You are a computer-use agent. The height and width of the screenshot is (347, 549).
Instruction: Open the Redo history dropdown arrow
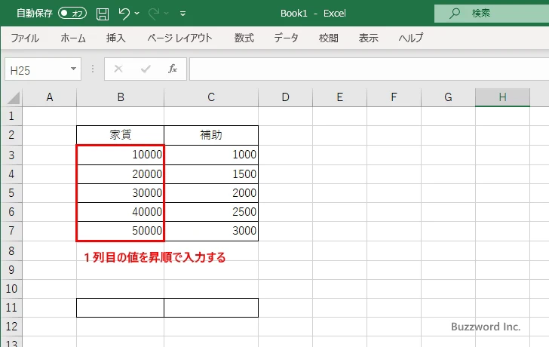coord(167,14)
